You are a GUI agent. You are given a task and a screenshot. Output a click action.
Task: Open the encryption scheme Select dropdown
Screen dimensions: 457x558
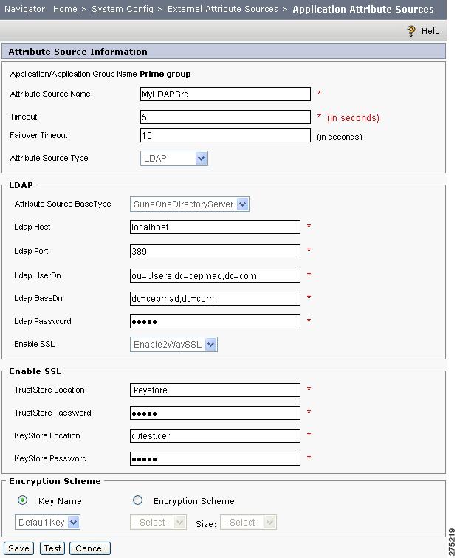(159, 523)
